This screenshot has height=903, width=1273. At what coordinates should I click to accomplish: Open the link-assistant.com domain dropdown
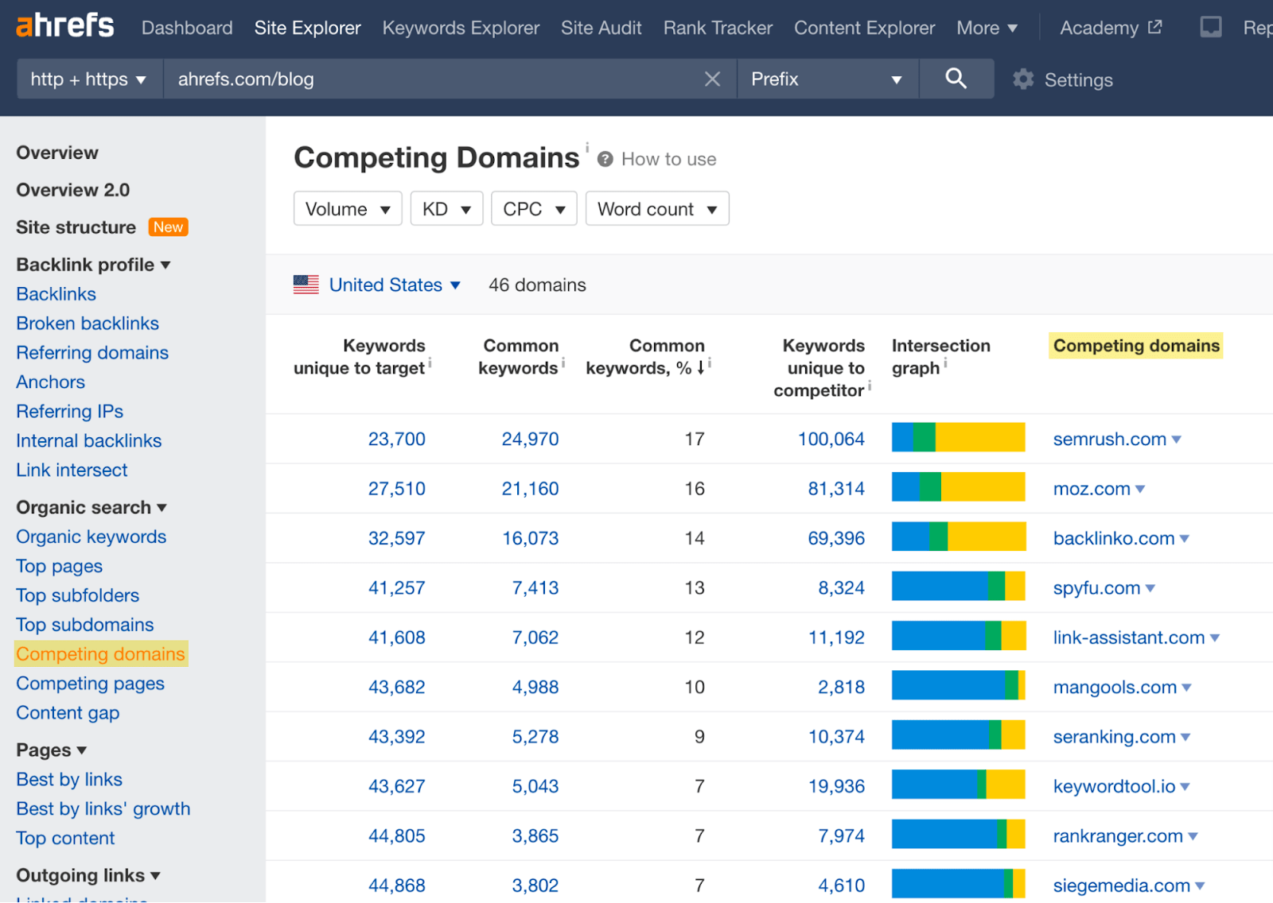[1215, 638]
